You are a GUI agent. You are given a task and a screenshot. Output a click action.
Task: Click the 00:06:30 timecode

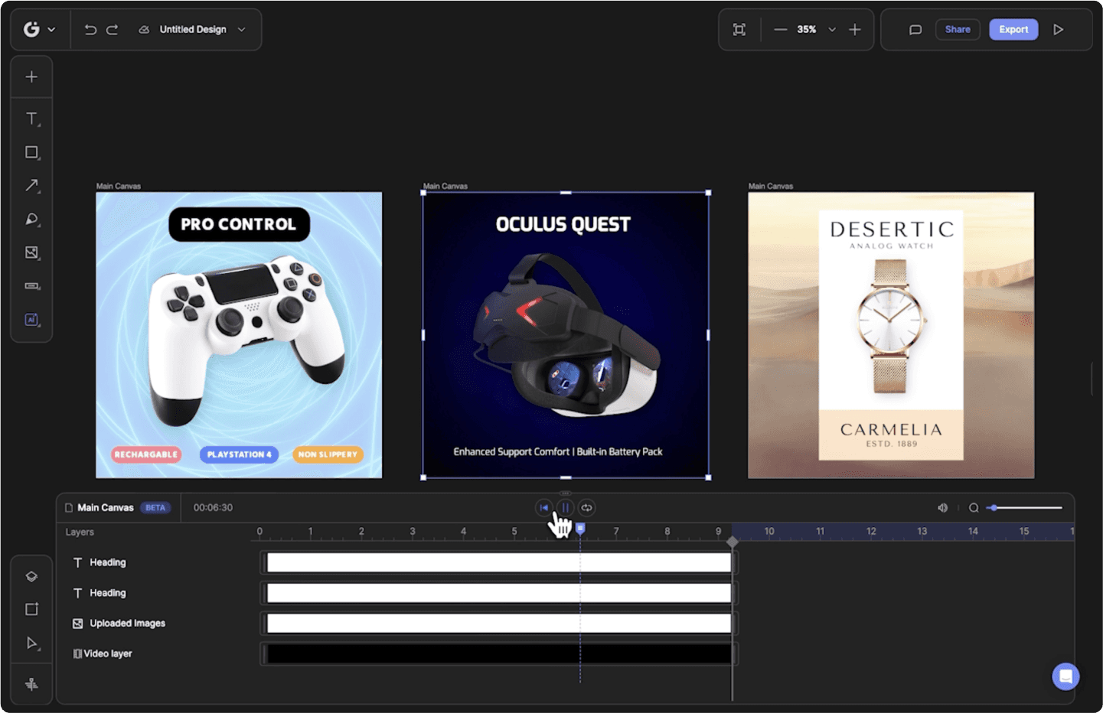point(213,508)
